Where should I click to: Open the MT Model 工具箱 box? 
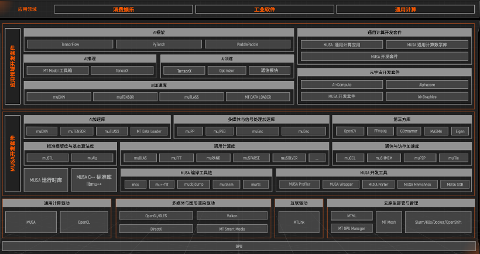click(57, 71)
